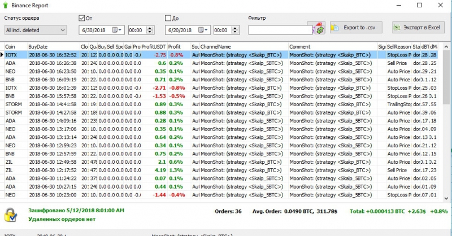Toggle the От (From) checkbox
The height and width of the screenshot is (236, 452).
tap(81, 18)
